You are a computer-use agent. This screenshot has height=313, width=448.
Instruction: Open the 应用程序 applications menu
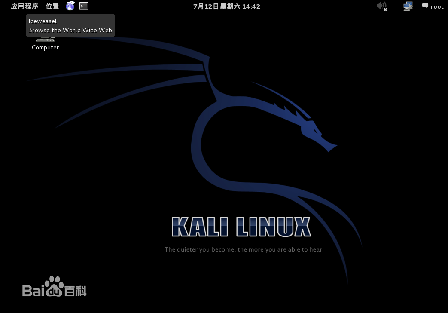(24, 6)
